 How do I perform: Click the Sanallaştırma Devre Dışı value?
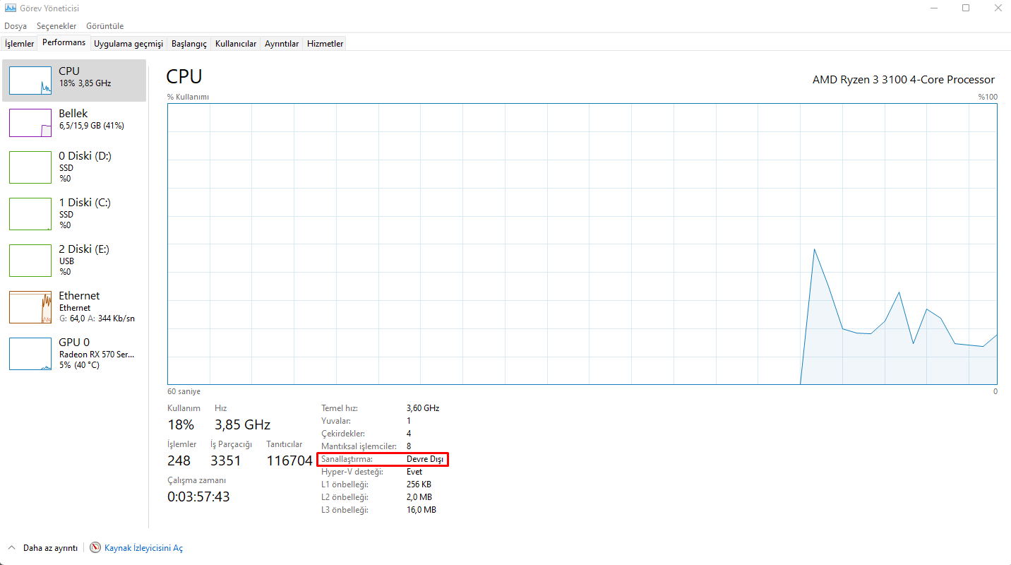tap(425, 459)
